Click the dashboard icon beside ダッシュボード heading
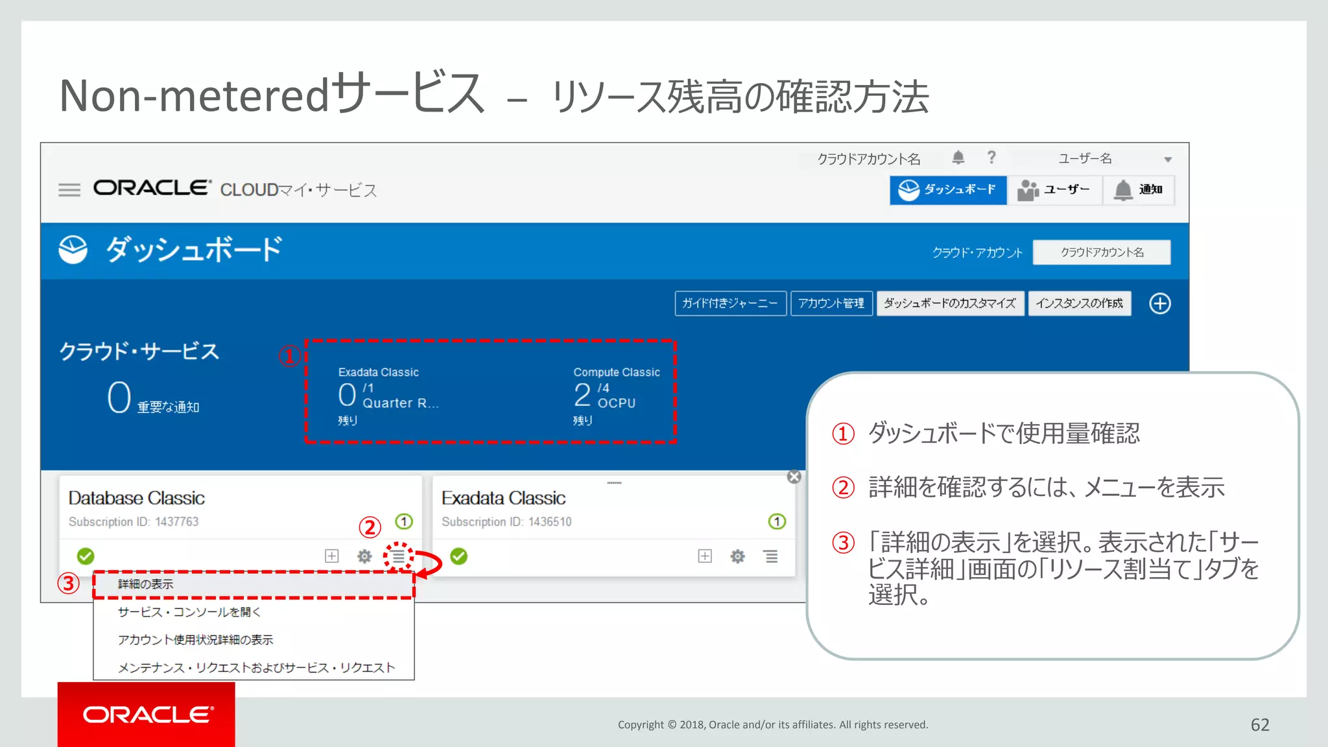 click(73, 250)
